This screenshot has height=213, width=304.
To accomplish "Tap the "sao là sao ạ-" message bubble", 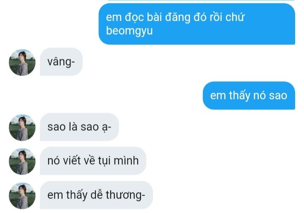I will coord(79,127).
